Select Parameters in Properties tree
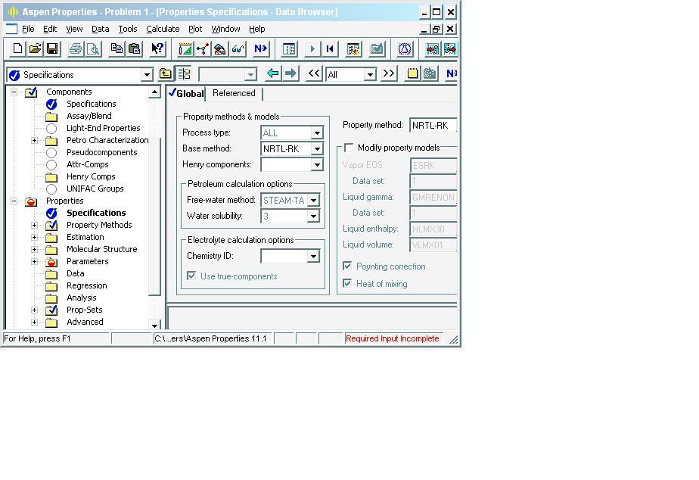This screenshot has width=699, height=480. 88,261
